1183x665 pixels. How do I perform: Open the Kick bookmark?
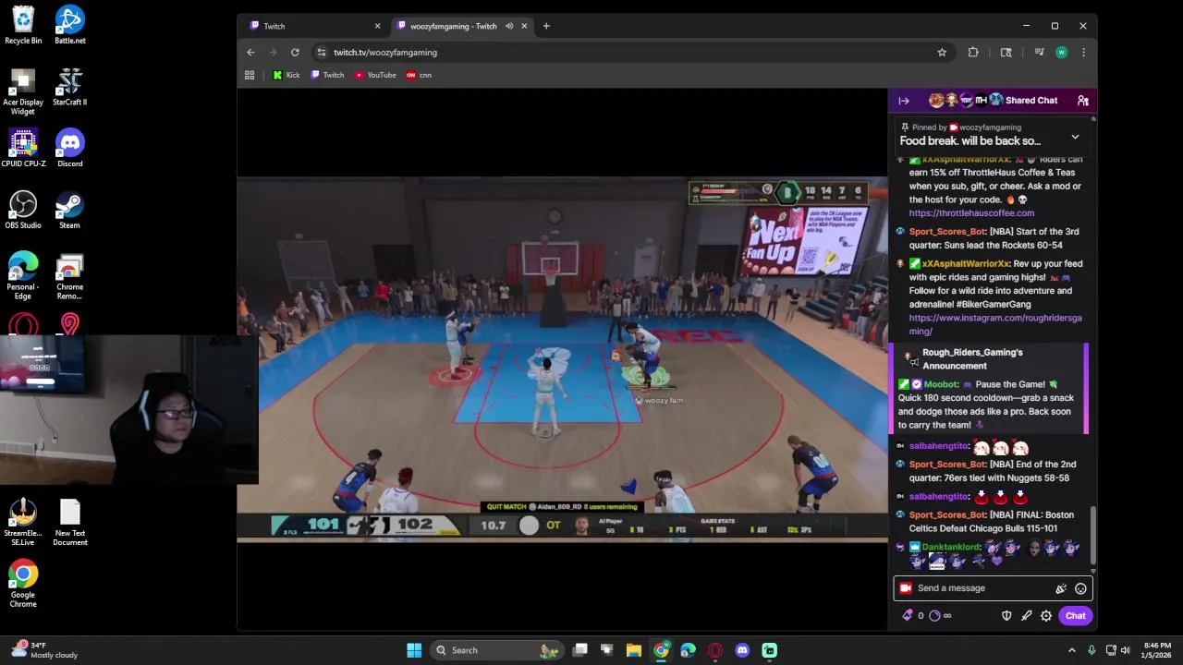coord(287,75)
